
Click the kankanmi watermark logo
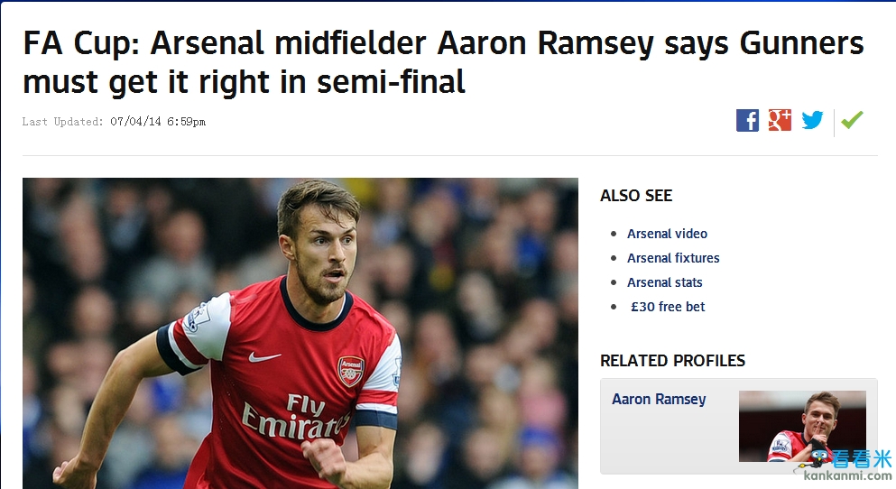pos(853,466)
